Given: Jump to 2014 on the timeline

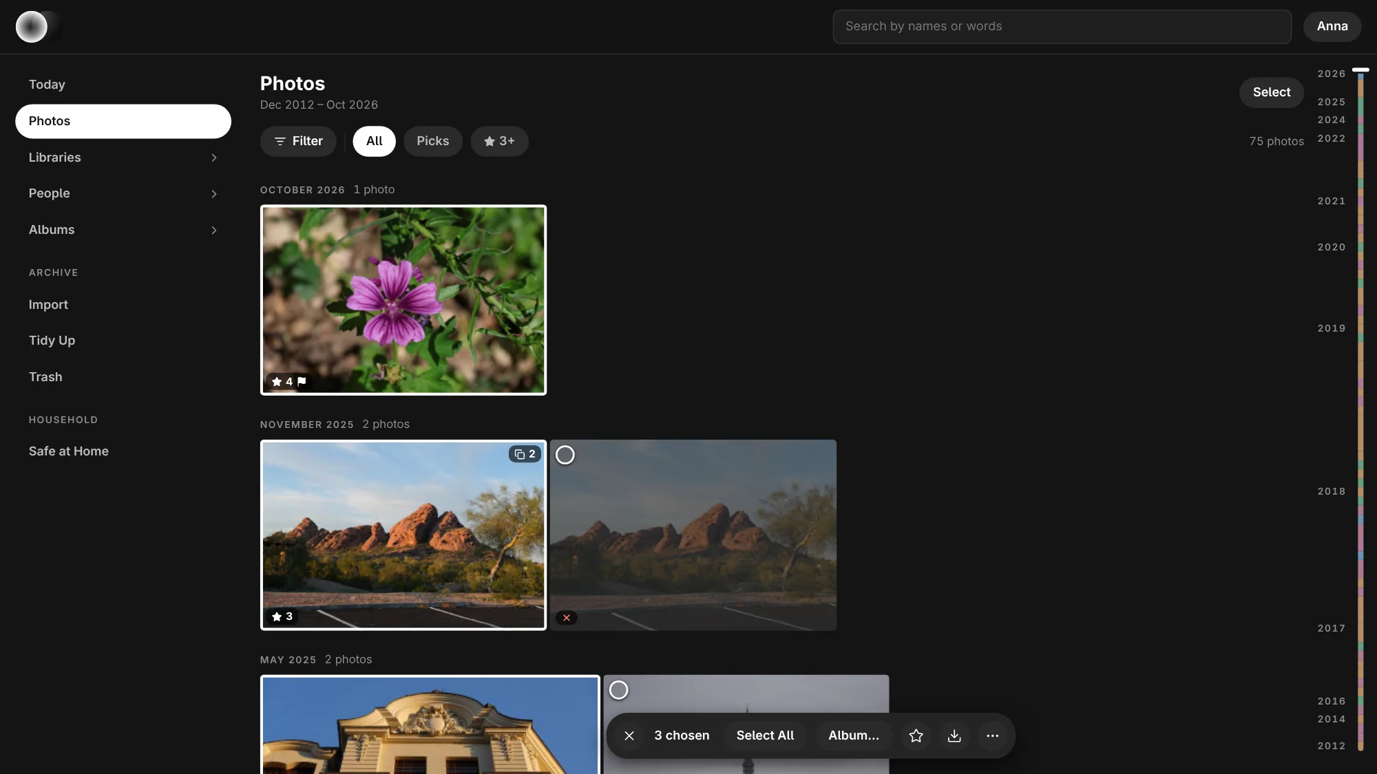Looking at the screenshot, I should [1331, 719].
